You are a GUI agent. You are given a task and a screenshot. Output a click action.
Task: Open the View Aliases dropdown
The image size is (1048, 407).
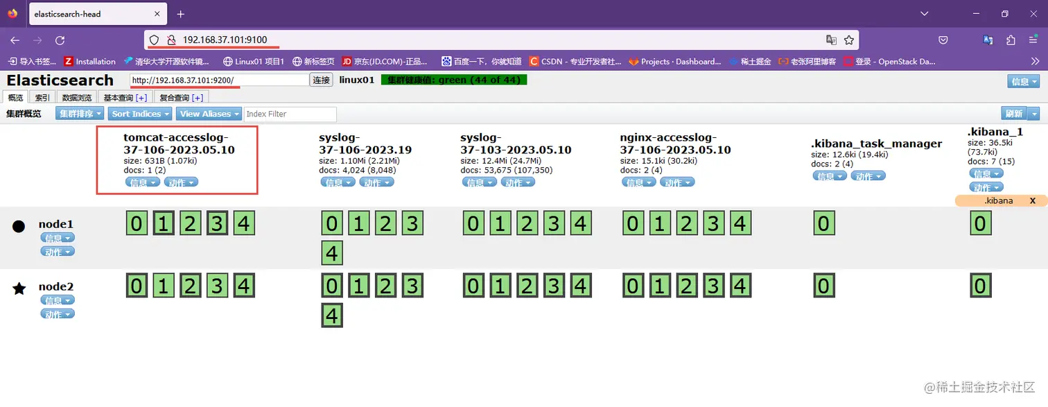210,114
